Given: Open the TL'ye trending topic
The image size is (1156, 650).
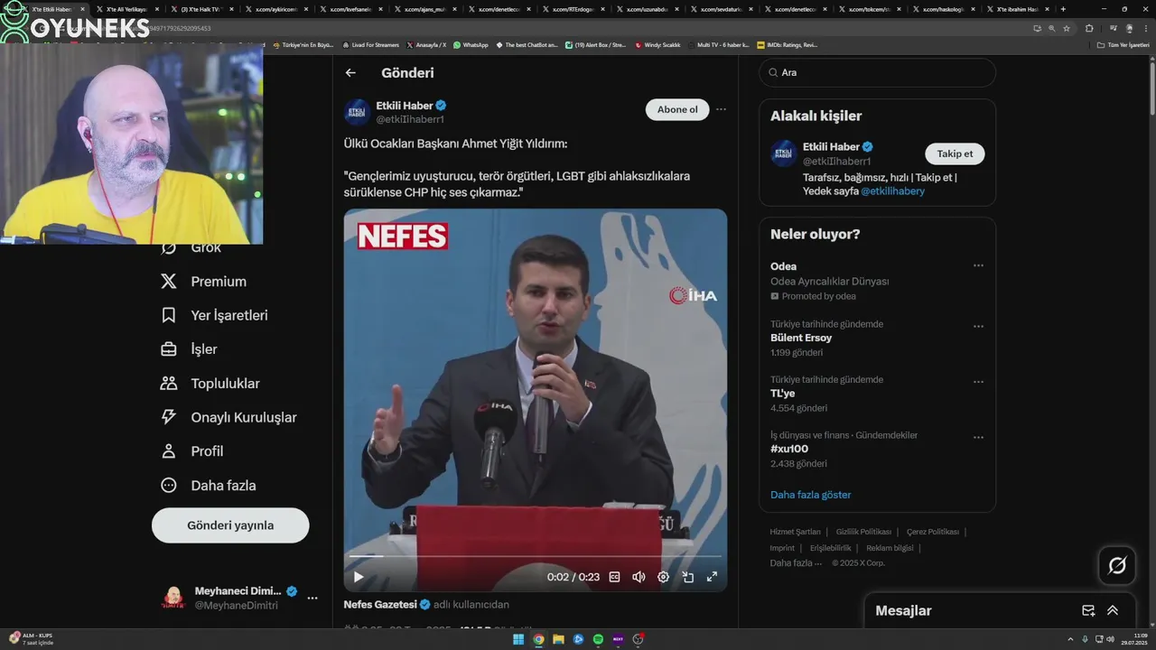Looking at the screenshot, I should [x=877, y=394].
